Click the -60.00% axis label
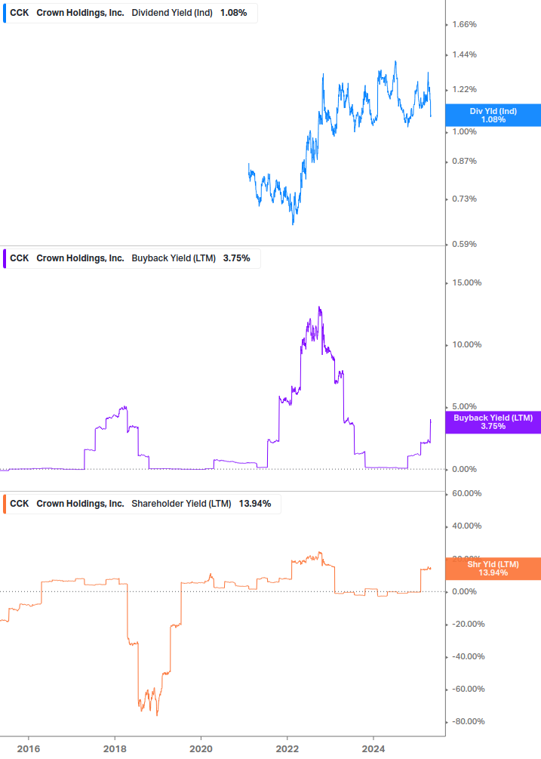541x759 pixels. coord(468,690)
